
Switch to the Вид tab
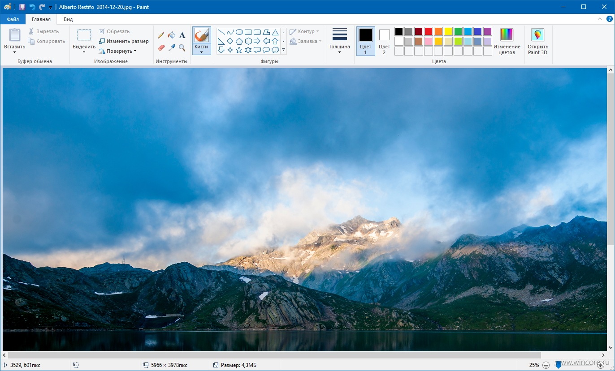(x=68, y=19)
